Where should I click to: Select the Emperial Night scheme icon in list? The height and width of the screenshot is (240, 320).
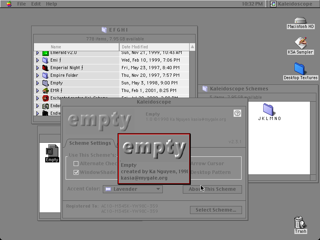45,68
